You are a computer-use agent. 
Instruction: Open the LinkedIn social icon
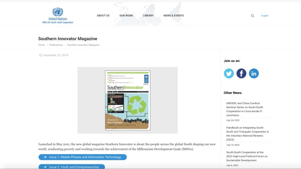[x=254, y=73]
